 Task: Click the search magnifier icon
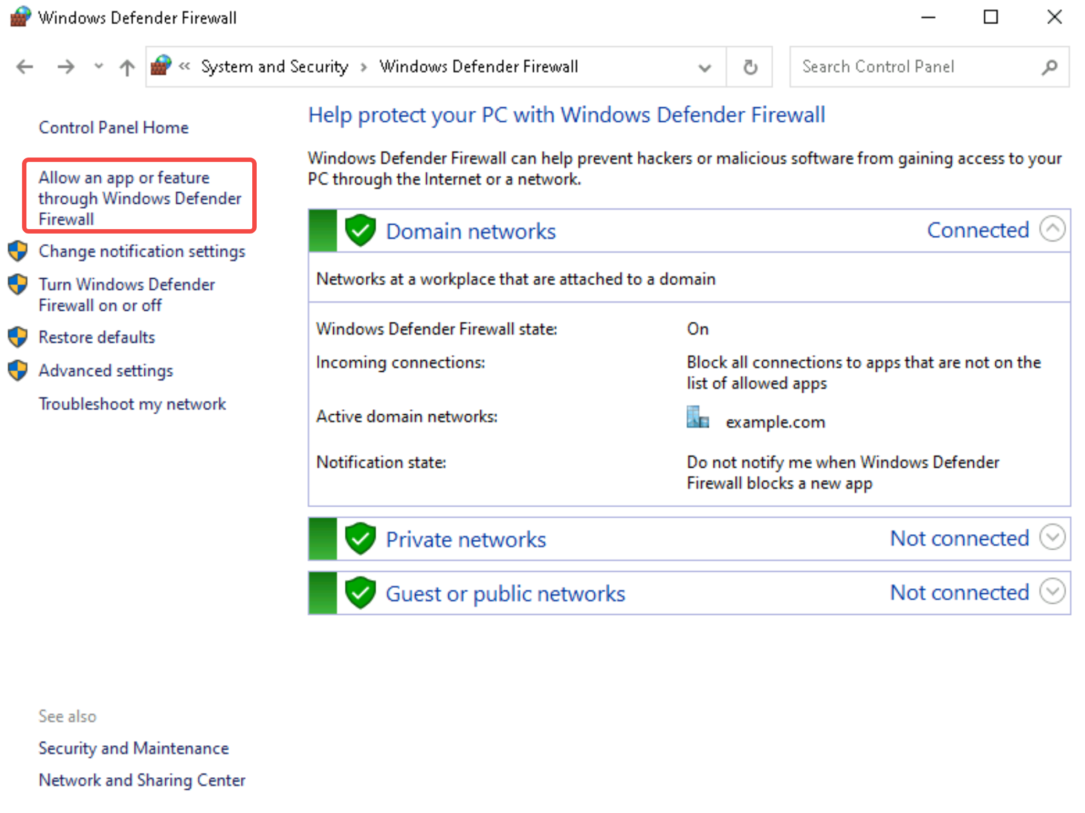[1050, 67]
